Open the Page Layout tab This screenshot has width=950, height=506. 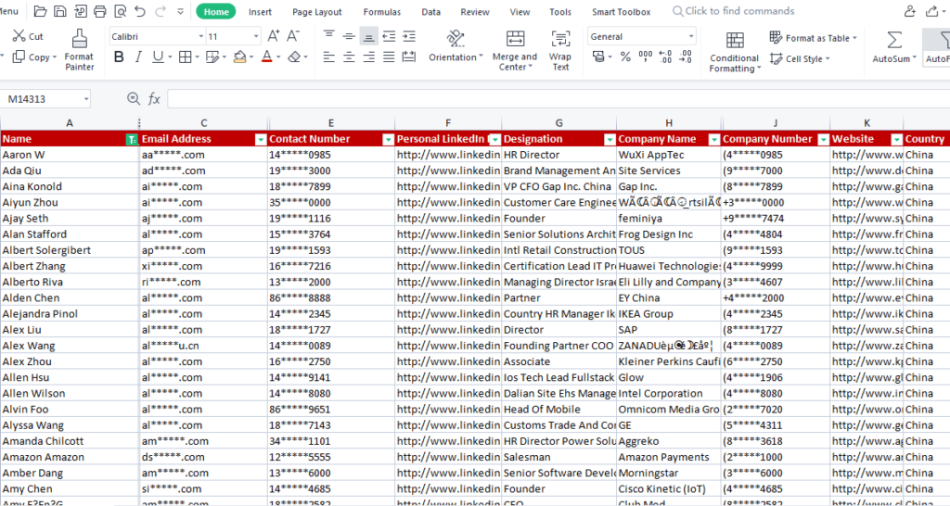pos(317,11)
